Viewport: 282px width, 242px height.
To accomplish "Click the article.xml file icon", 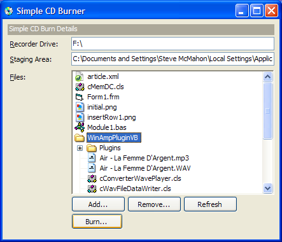I will tap(80, 76).
